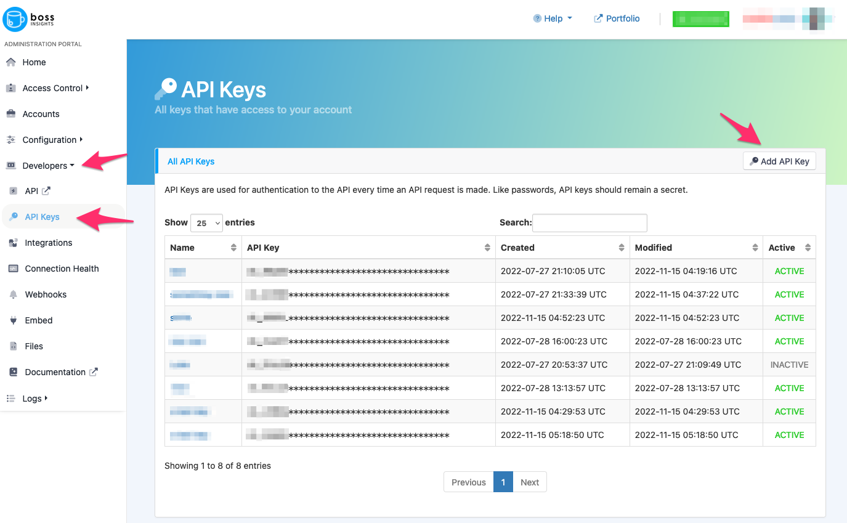This screenshot has height=523, width=847.
Task: Select Connection Health in the sidebar
Action: click(x=62, y=269)
